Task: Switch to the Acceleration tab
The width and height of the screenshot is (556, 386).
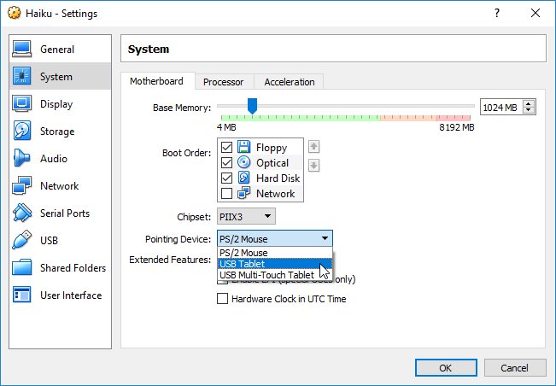Action: click(289, 82)
